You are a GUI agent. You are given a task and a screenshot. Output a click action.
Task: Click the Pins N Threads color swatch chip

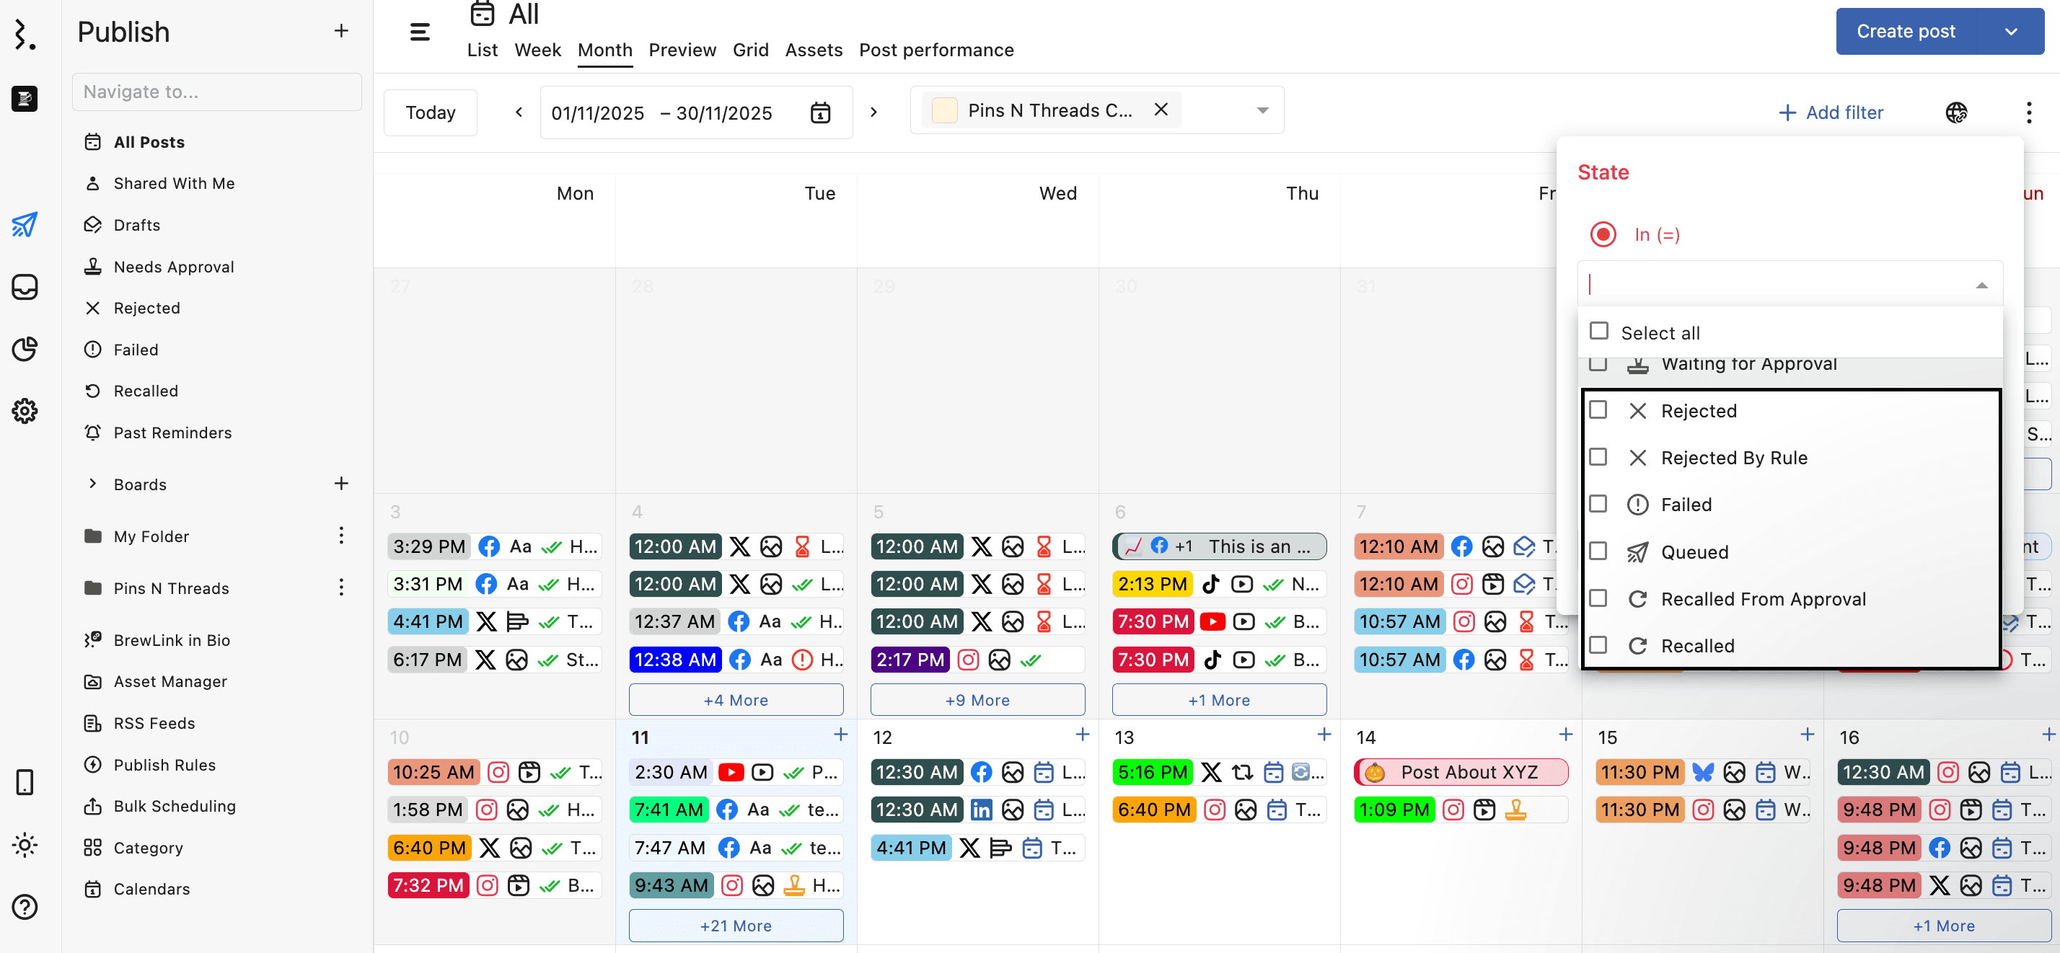coord(944,110)
